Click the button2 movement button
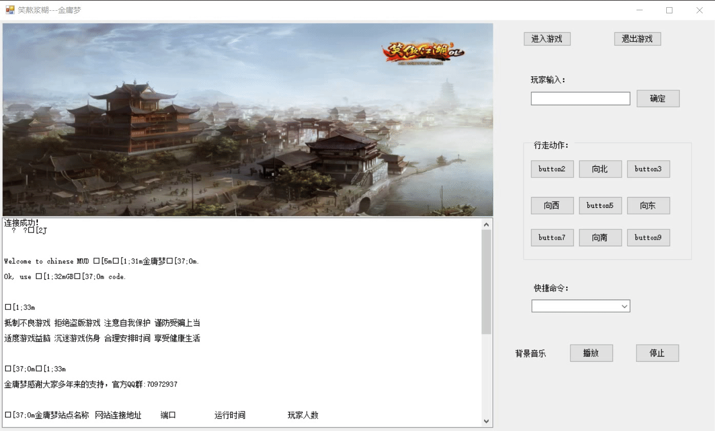This screenshot has width=715, height=431. (x=552, y=169)
